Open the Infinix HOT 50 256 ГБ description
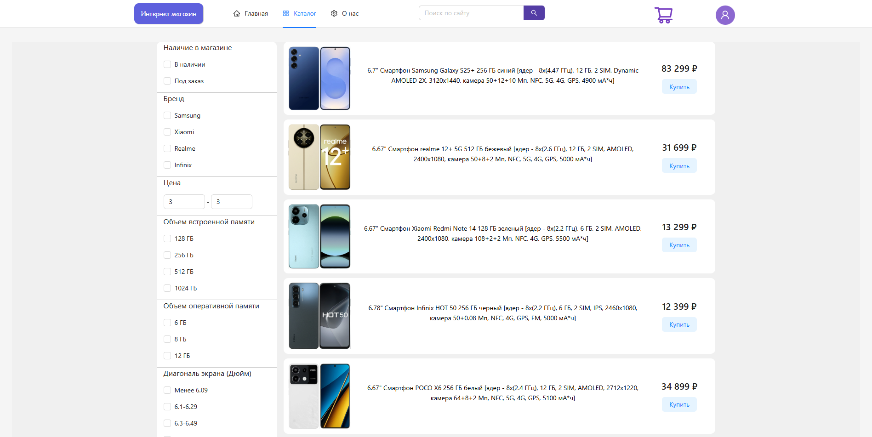Screen dimensions: 872x437 (x=503, y=313)
